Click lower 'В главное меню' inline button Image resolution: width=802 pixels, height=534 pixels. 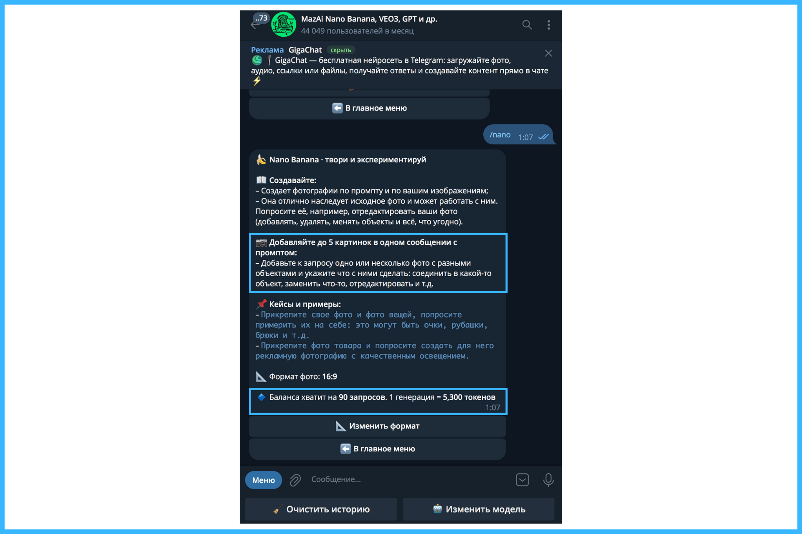378,449
